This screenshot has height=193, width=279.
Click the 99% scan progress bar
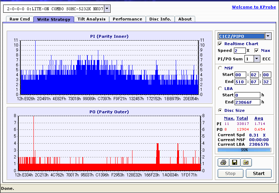[x=244, y=150]
